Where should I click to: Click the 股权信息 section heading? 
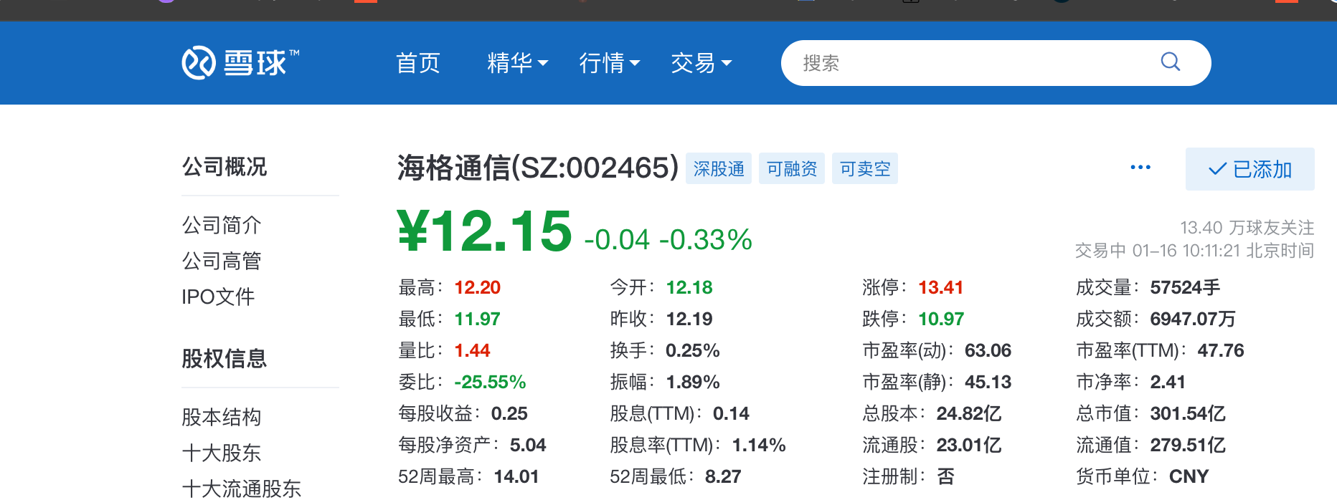tap(225, 358)
